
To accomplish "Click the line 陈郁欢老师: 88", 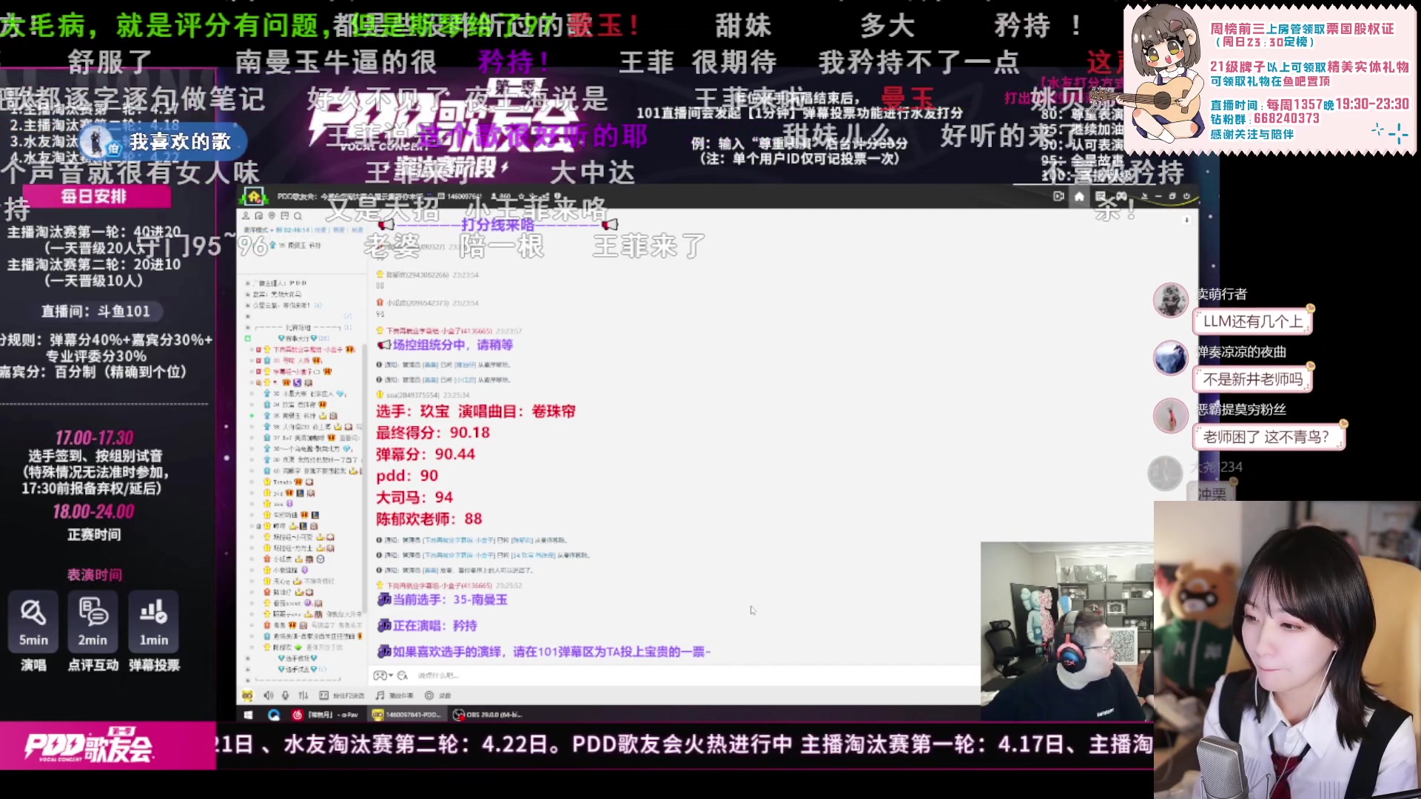I will pos(429,519).
